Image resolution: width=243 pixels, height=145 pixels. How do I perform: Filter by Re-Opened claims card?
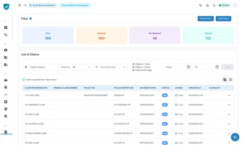pos(155,35)
